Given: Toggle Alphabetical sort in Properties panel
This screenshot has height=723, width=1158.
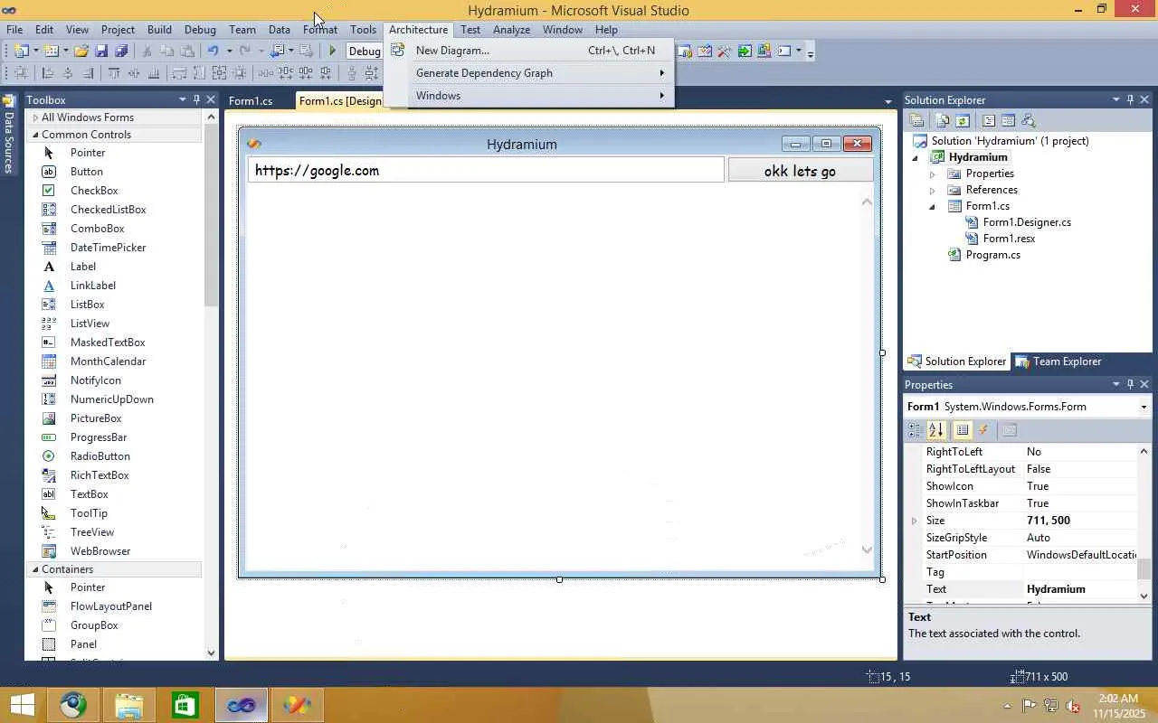Looking at the screenshot, I should tap(936, 430).
